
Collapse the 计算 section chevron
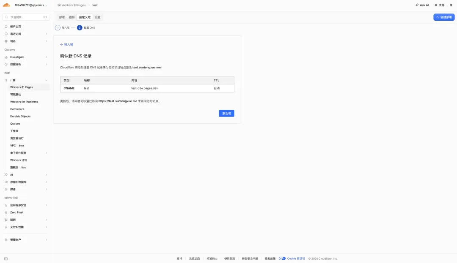47,80
